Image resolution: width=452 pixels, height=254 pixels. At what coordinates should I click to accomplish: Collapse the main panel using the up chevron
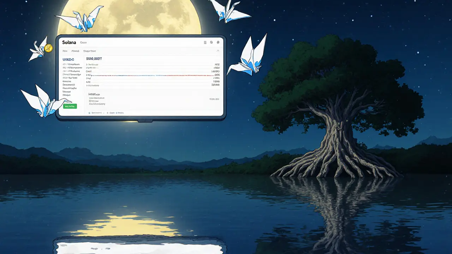click(x=218, y=50)
